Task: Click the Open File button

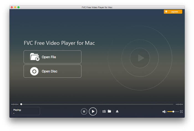Action: [x=52, y=57]
